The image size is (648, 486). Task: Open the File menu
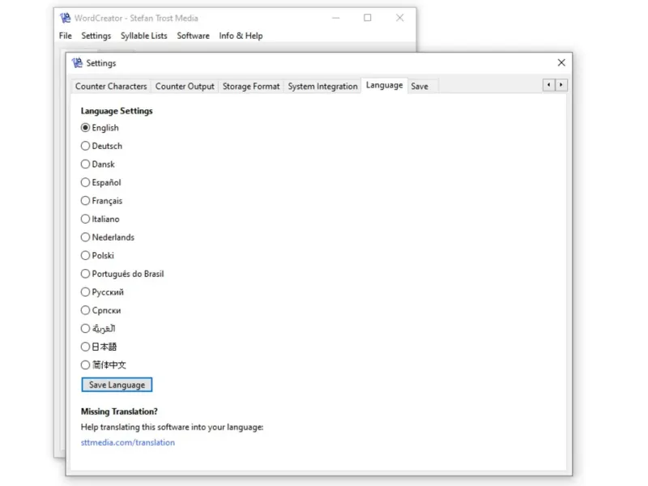pos(66,36)
